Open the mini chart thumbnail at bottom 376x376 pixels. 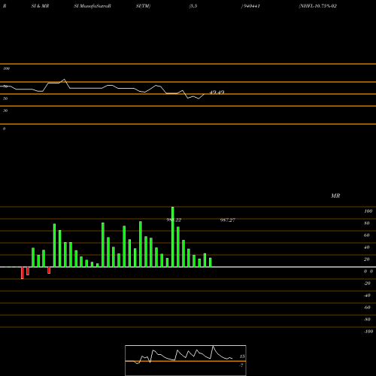coord(186,360)
